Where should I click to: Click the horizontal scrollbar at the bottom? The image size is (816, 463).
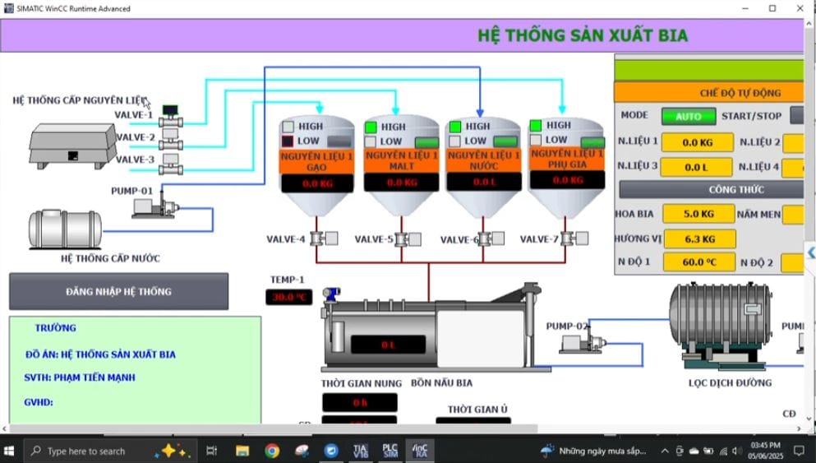[271, 428]
